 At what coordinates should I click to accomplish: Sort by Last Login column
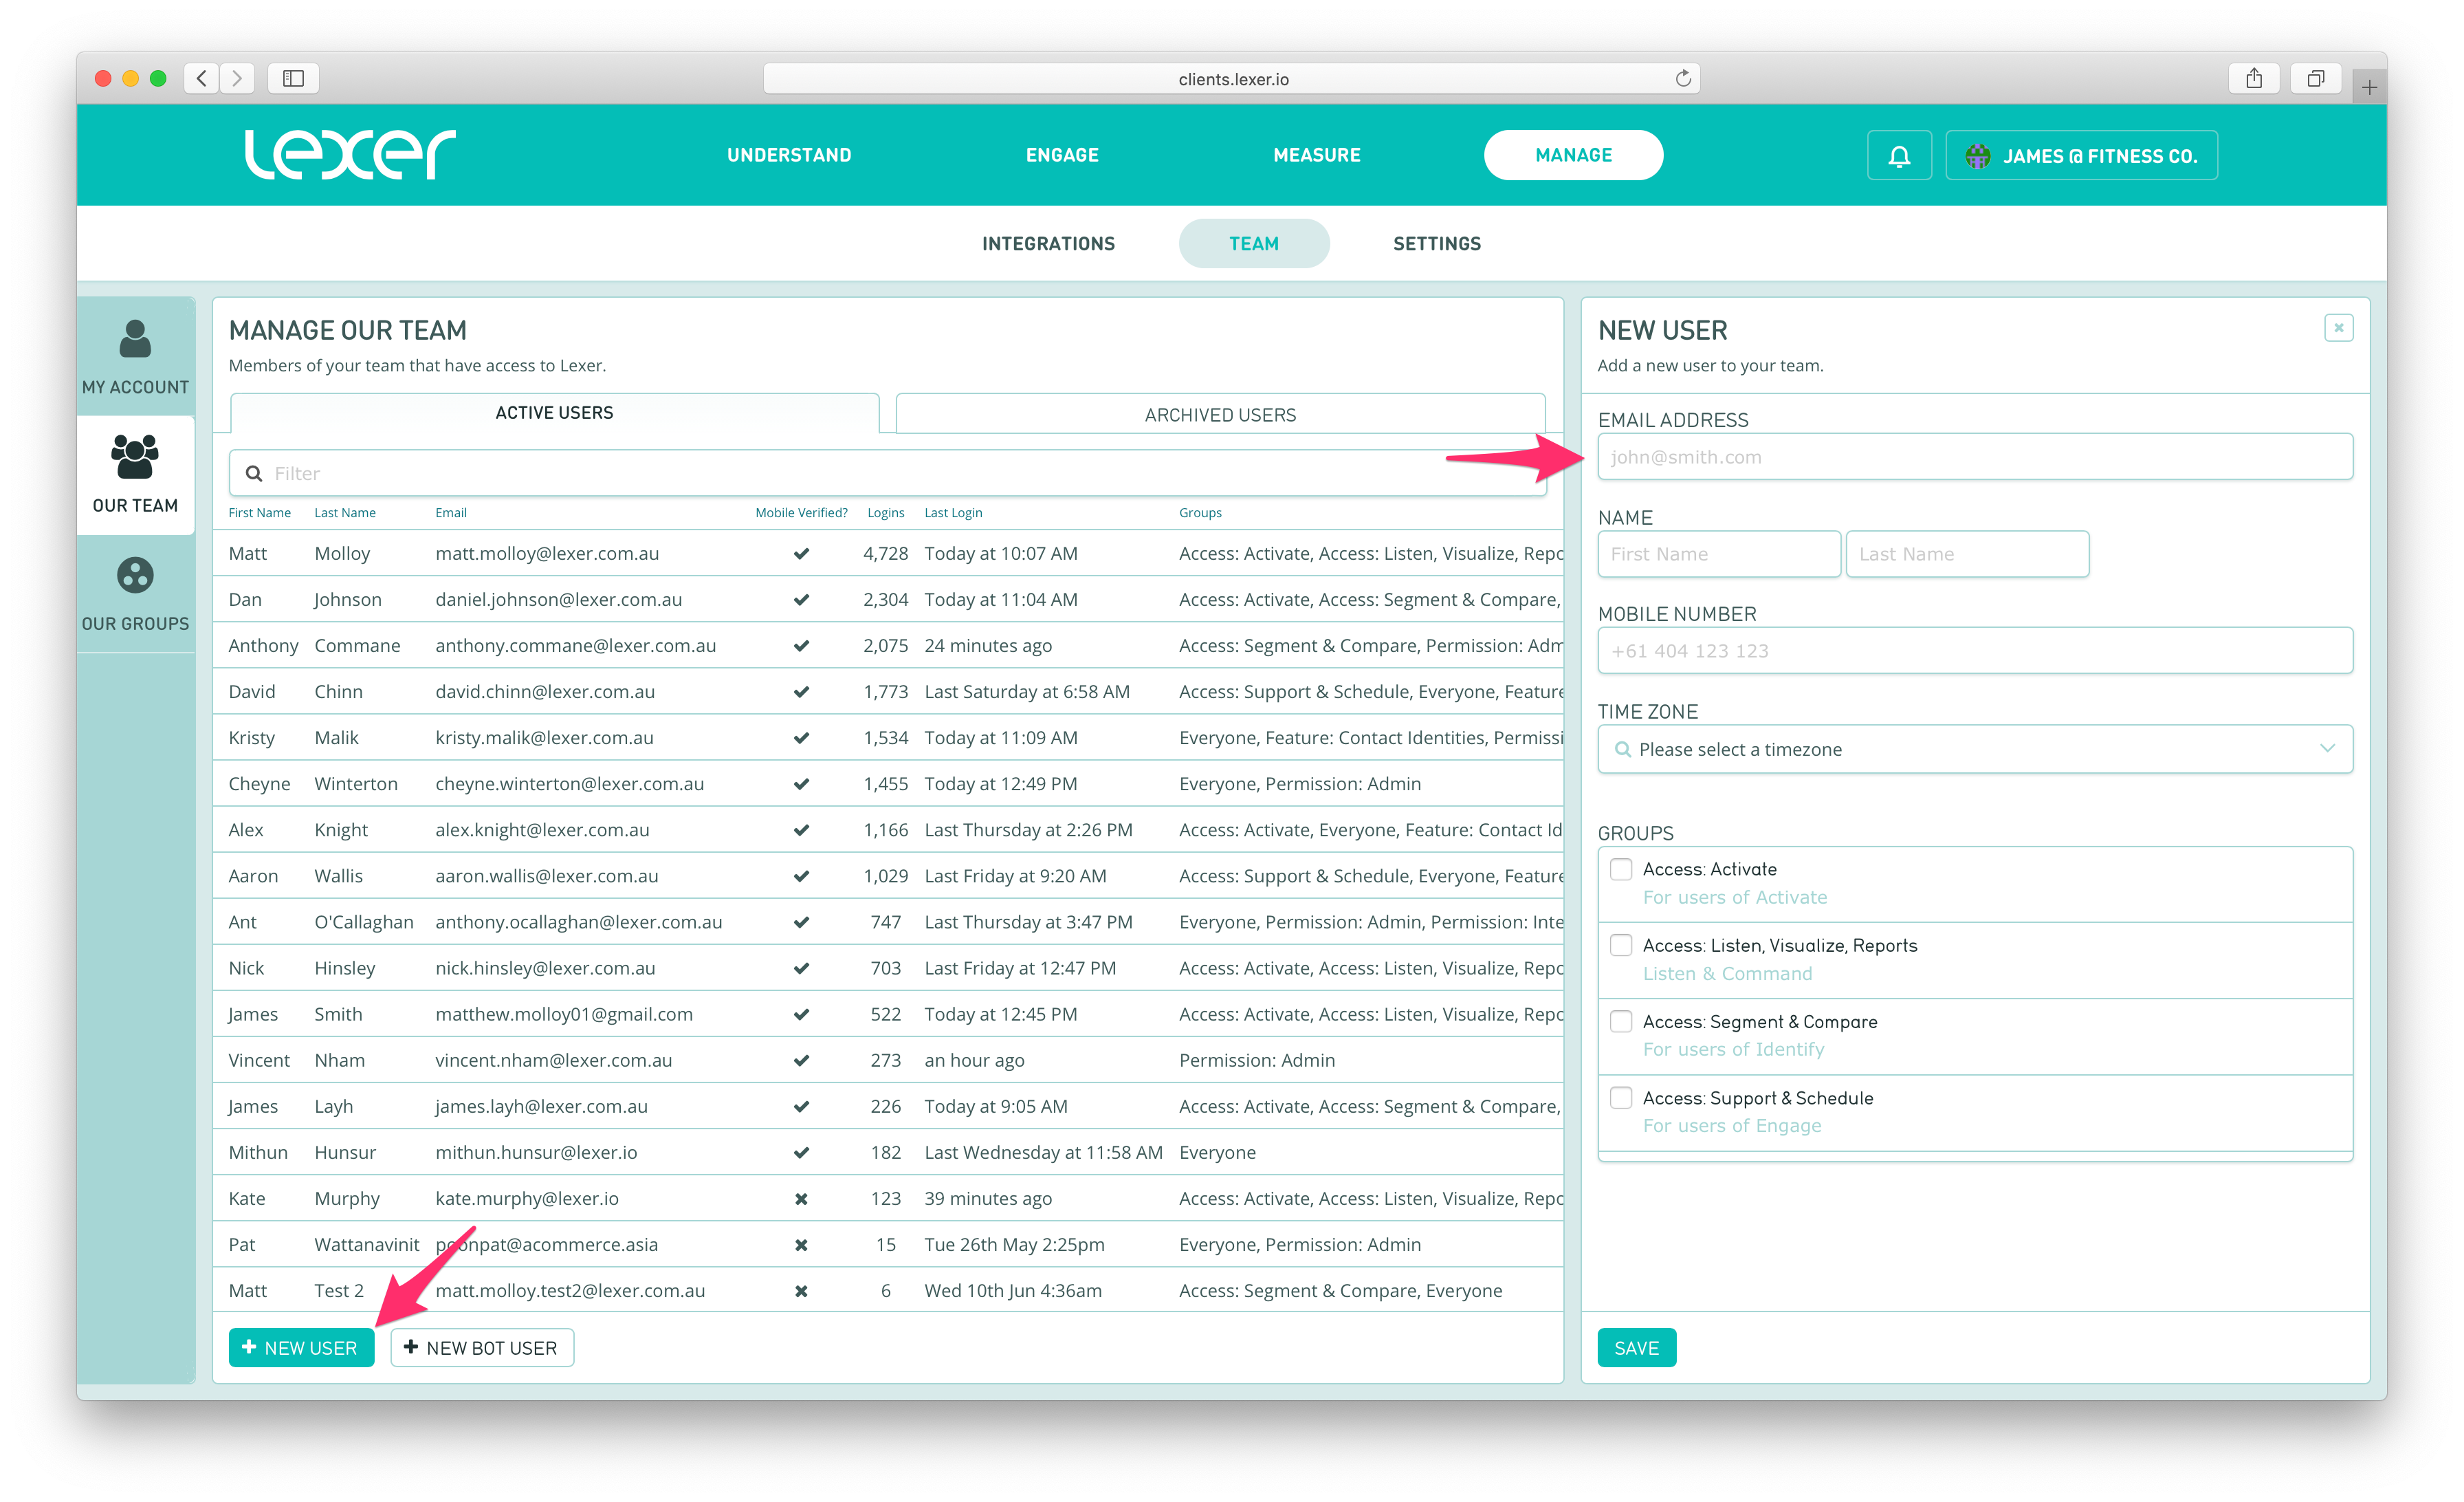(x=953, y=512)
